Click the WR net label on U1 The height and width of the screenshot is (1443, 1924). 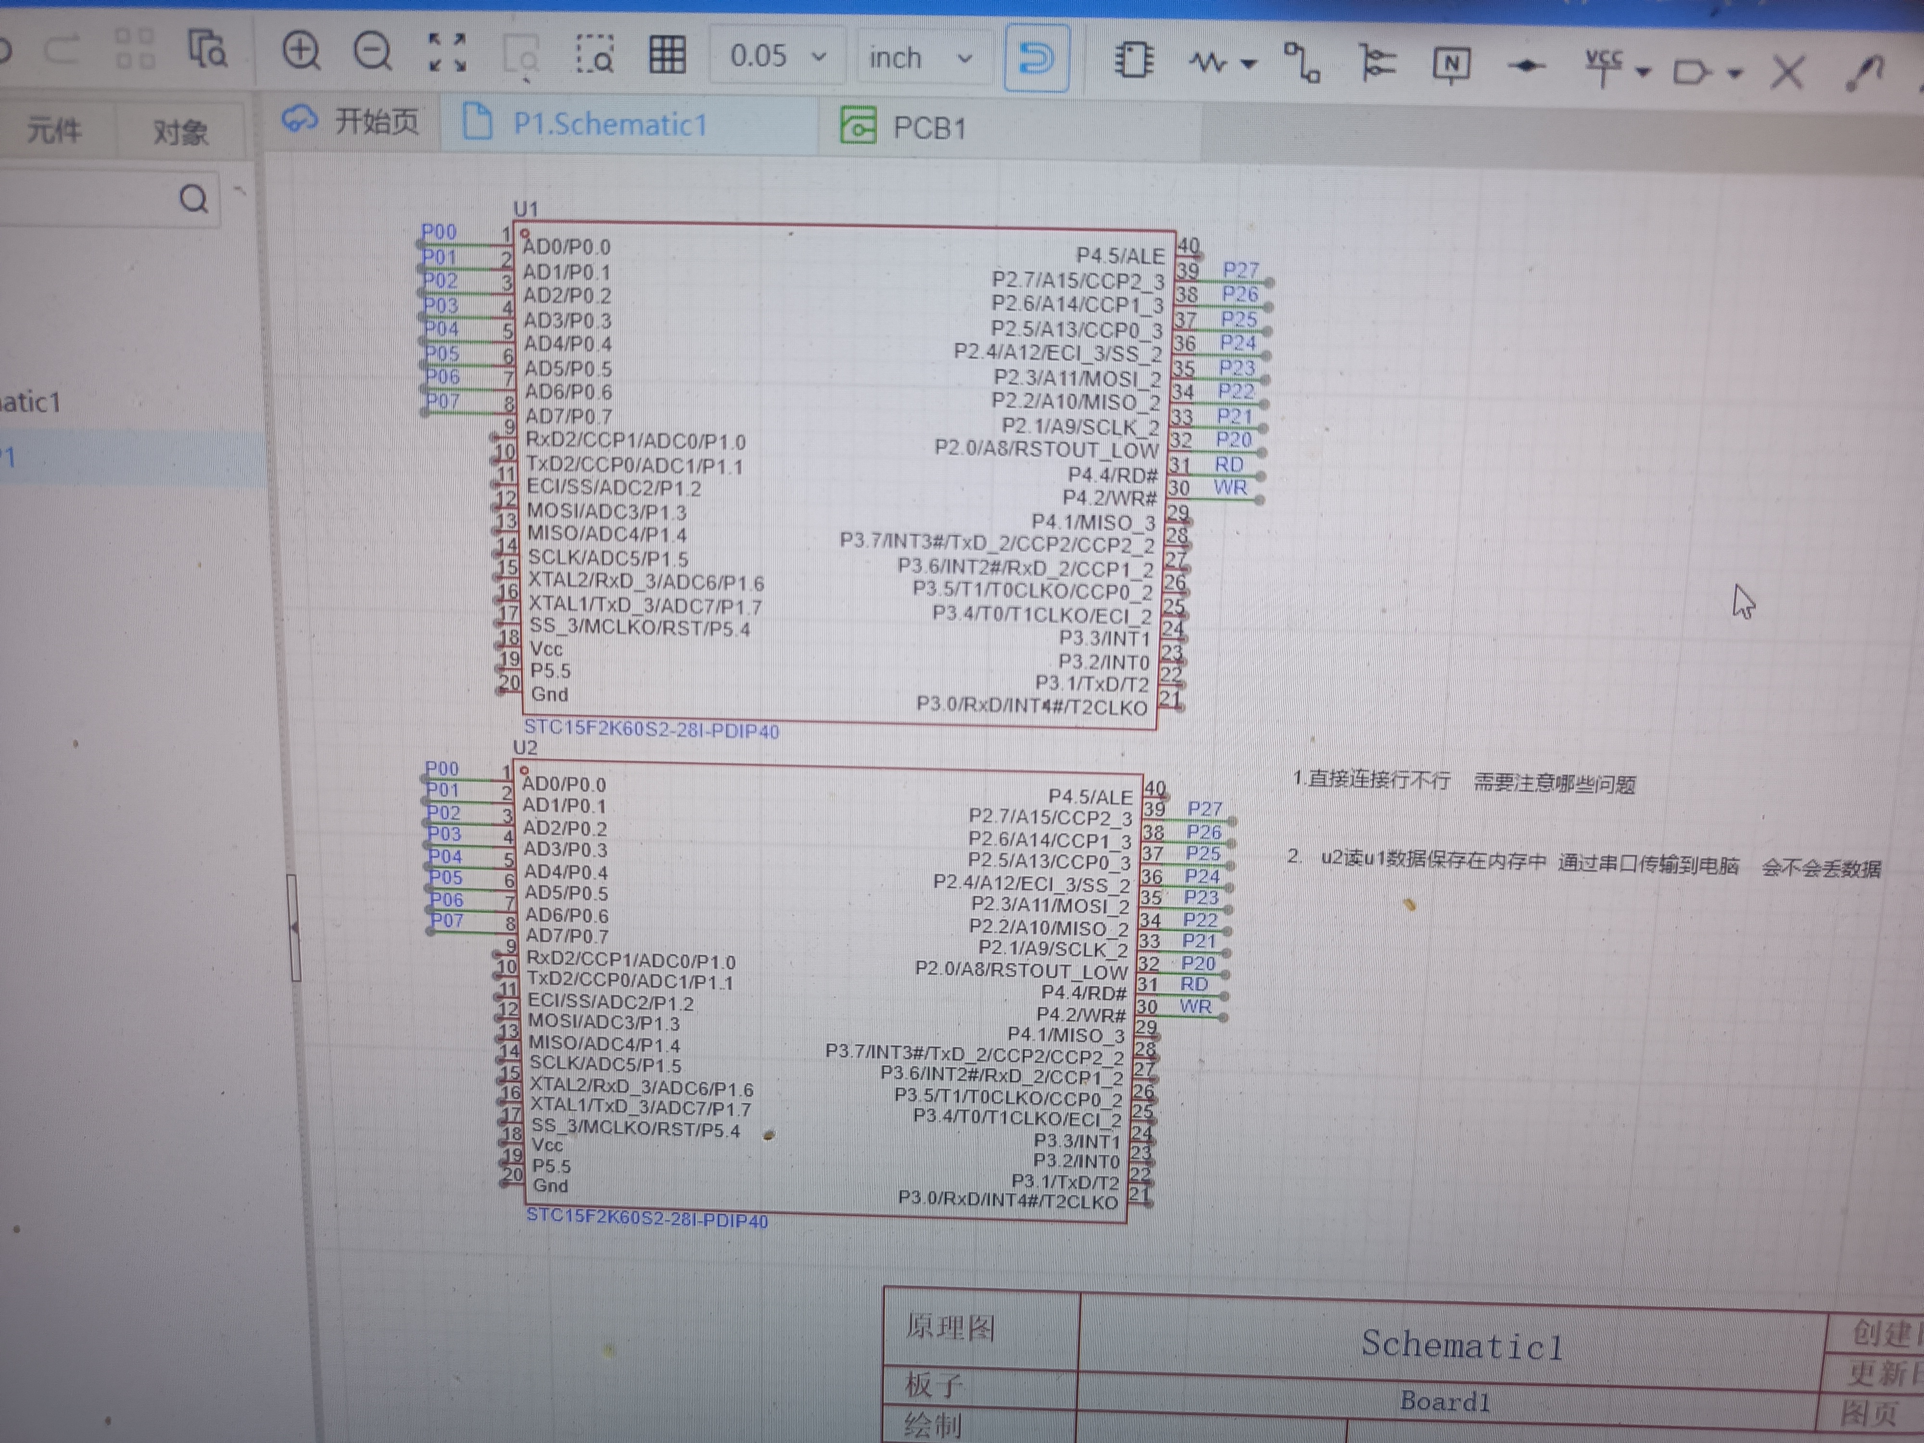[1231, 487]
